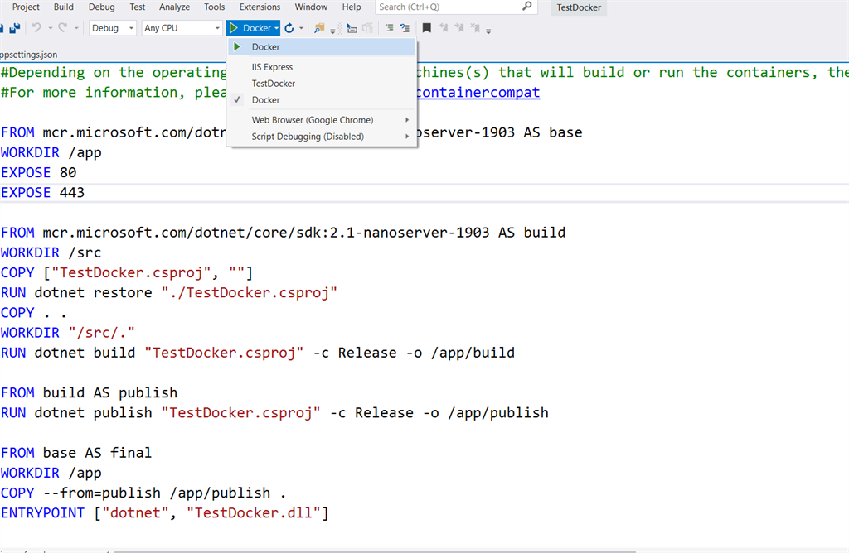
Task: Open the dropdown arrow beside the Docker button
Action: click(274, 27)
